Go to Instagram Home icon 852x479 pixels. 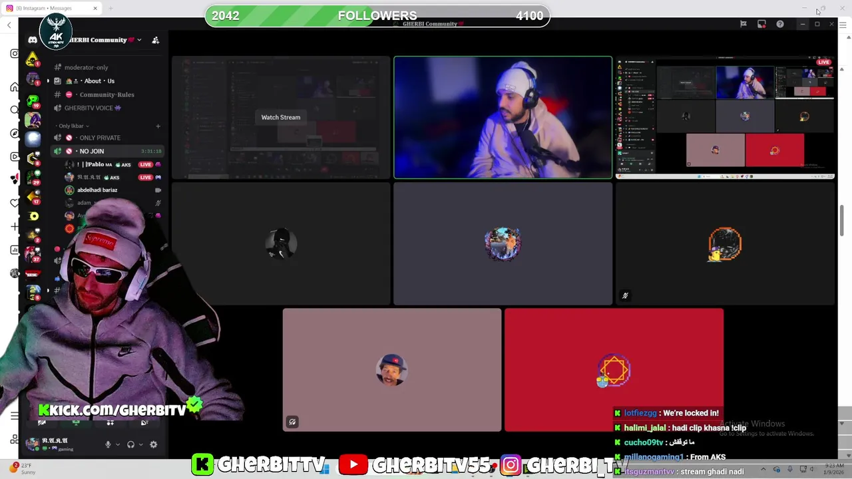tap(15, 87)
